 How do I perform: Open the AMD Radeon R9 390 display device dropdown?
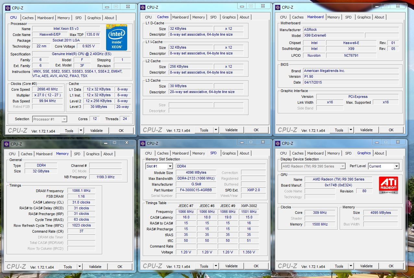343,166
